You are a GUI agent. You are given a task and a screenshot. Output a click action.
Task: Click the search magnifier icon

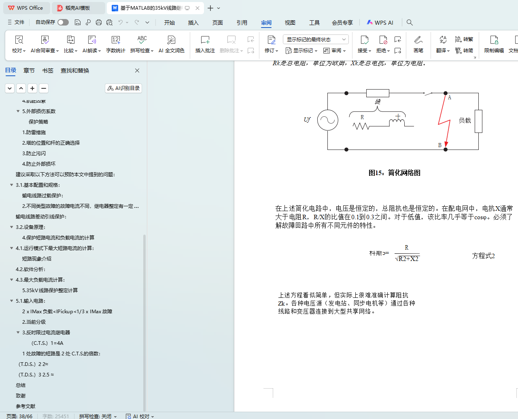[x=410, y=23]
